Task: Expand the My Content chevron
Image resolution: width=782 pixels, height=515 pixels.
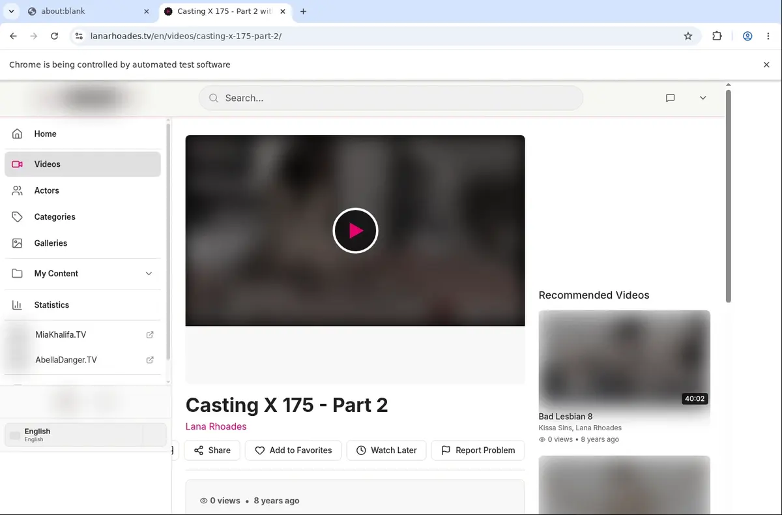Action: (x=149, y=274)
